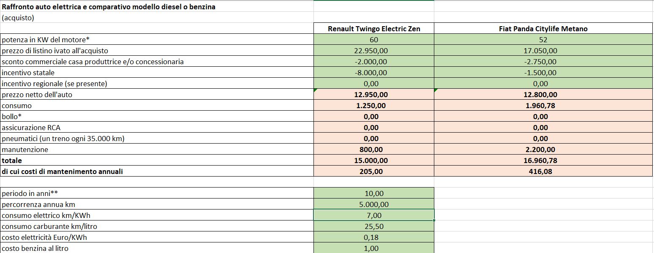Select the 'Fiat Panda Citylife Metano' header cell
The width and height of the screenshot is (654, 253).
(543, 29)
